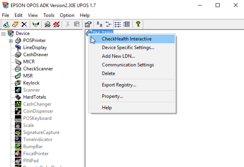Select HardTotals in device tree
The image size is (244, 167).
point(35,97)
